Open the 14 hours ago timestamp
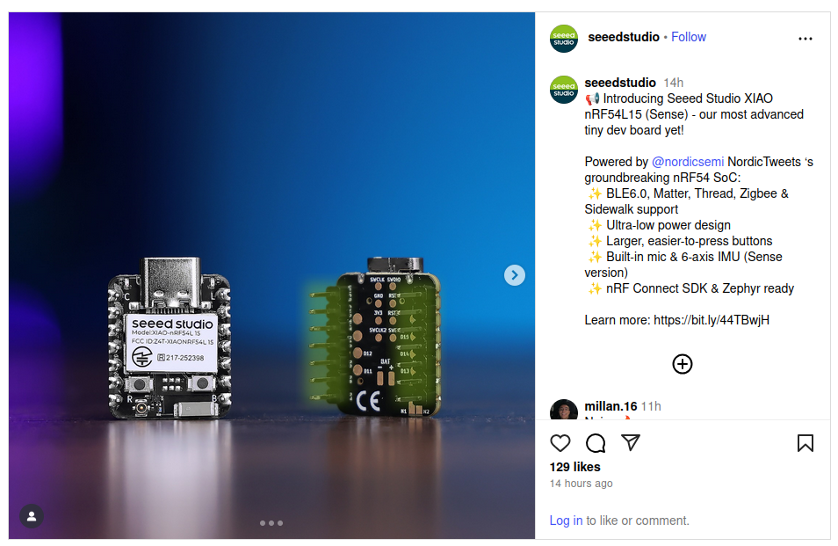 (581, 484)
